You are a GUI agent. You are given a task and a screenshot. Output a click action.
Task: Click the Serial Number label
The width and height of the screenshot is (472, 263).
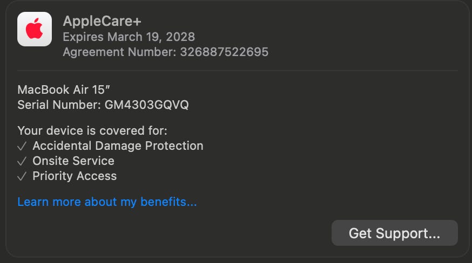58,105
